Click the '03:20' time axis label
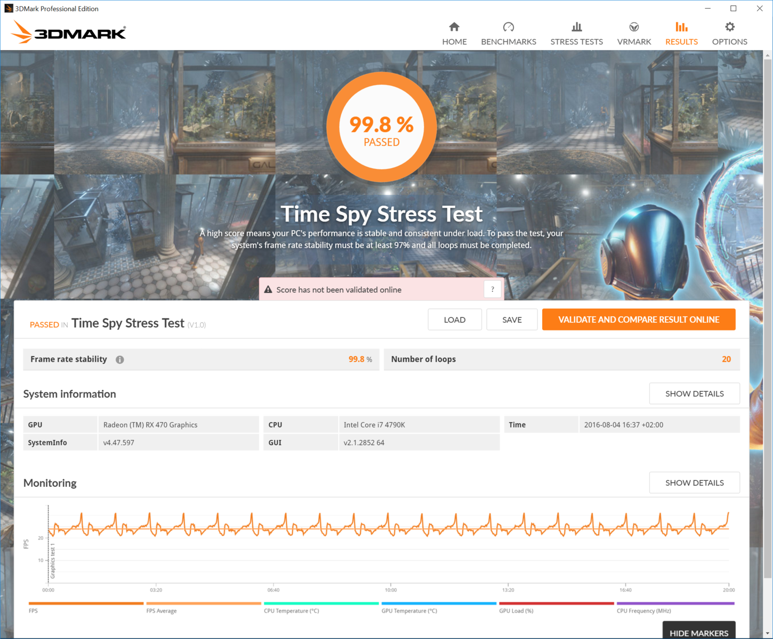The height and width of the screenshot is (639, 773). (x=156, y=590)
